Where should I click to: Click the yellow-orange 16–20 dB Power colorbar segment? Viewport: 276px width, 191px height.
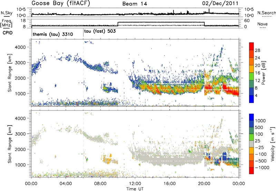252,69
